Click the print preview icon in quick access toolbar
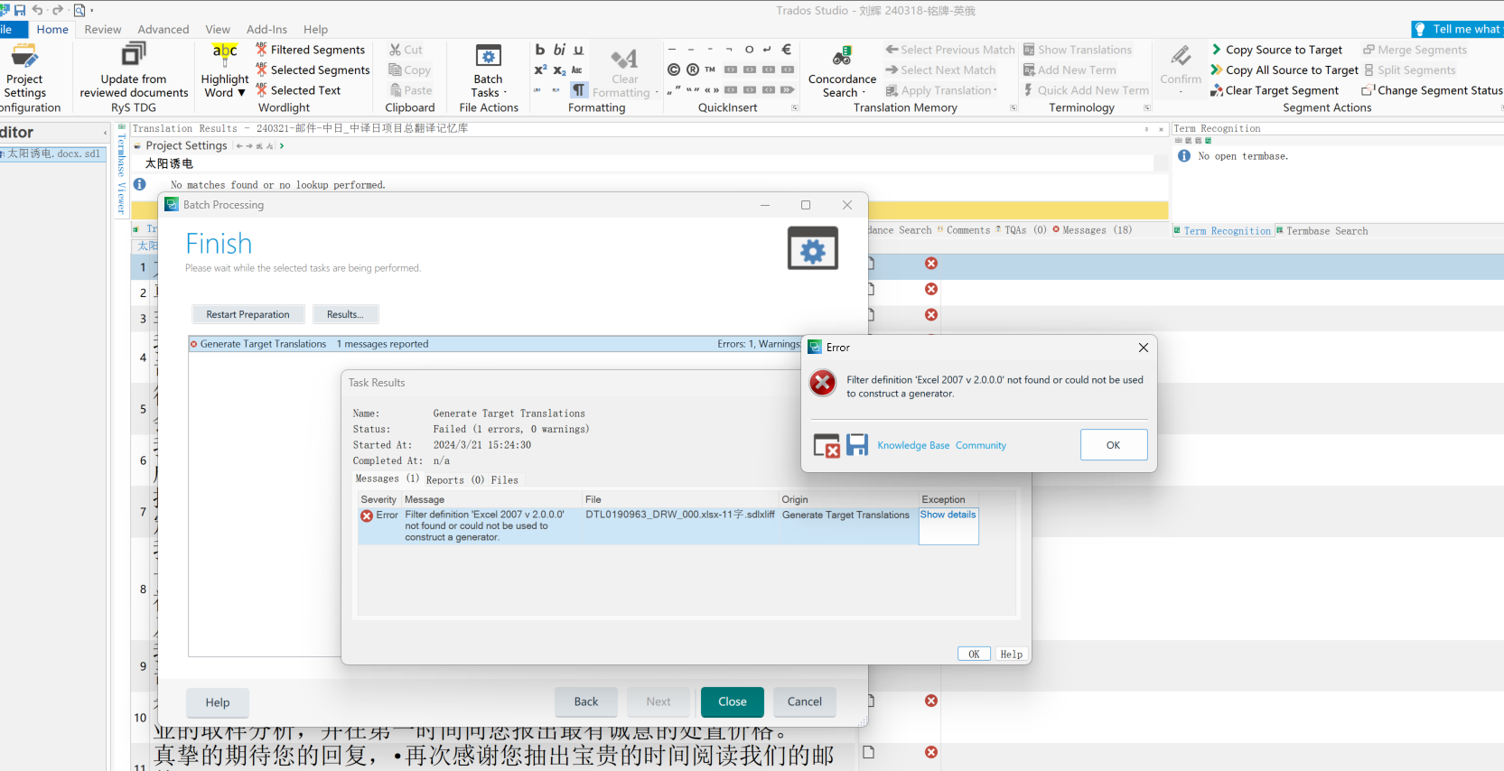1504x771 pixels. coord(79,10)
